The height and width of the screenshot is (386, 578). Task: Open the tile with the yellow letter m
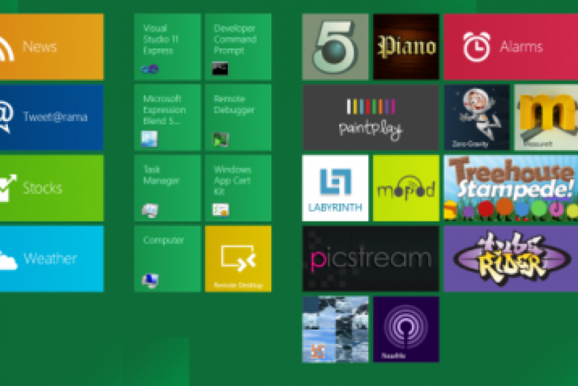[x=546, y=117]
